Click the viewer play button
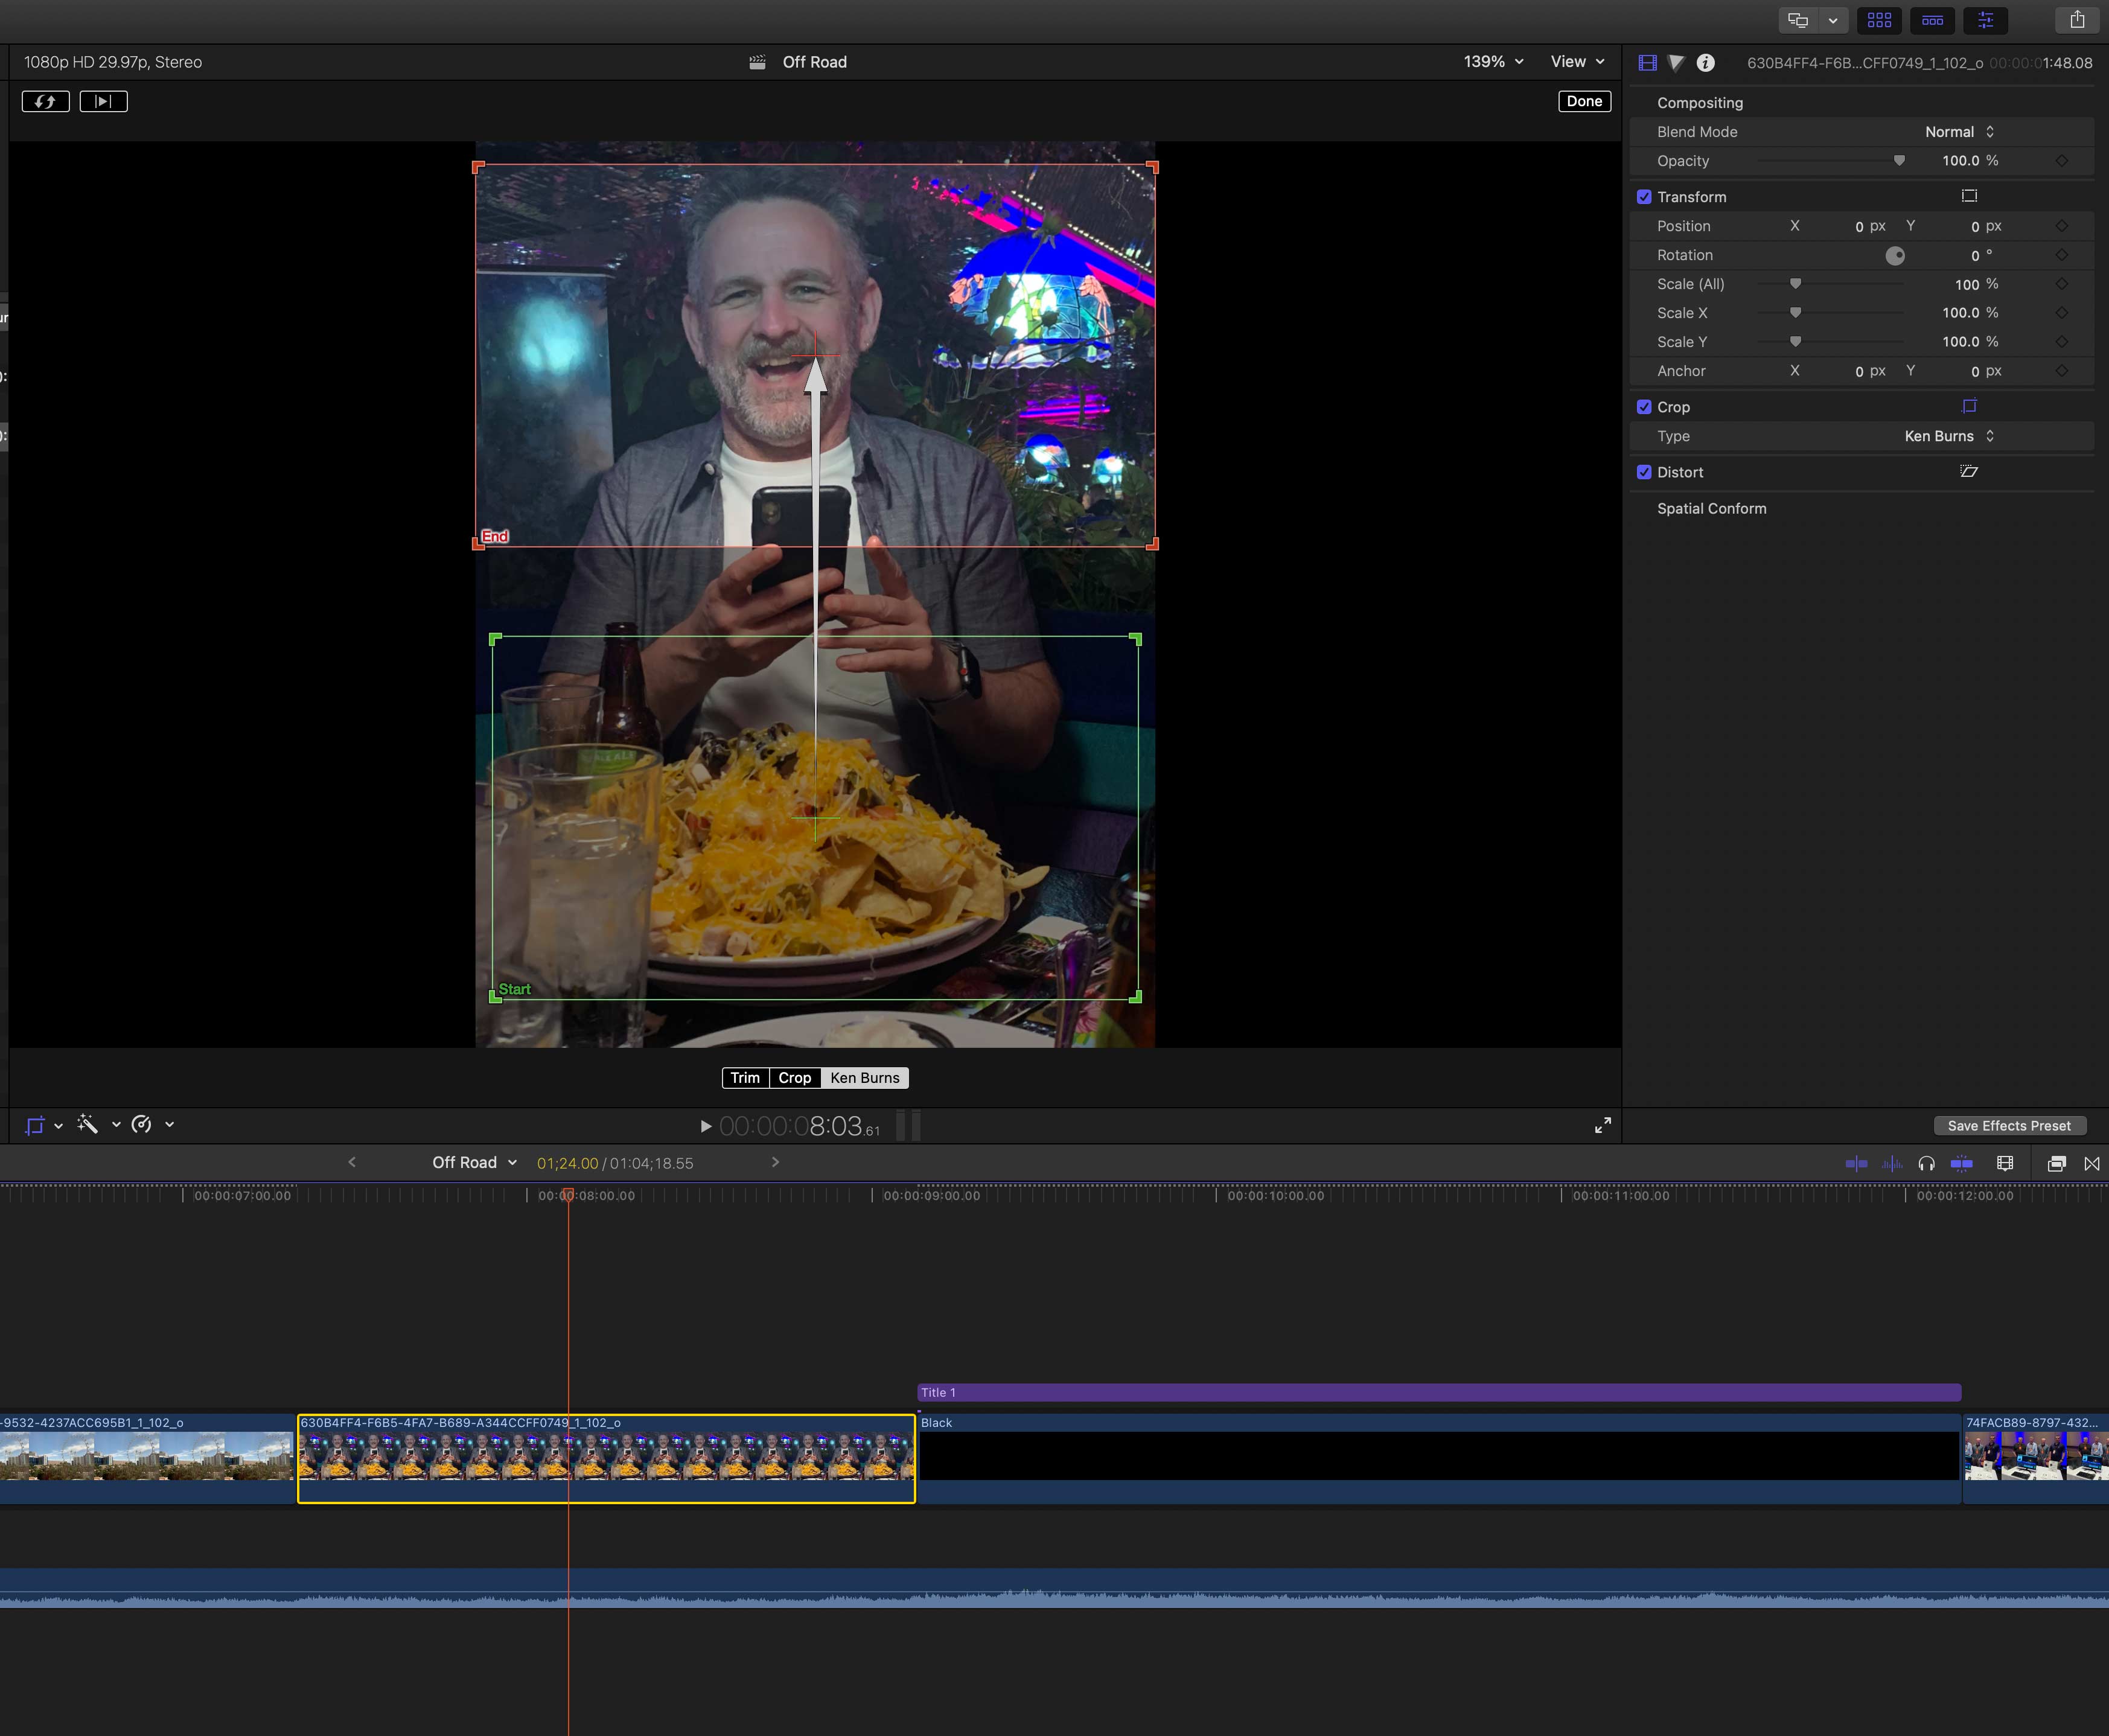2109x1736 pixels. pyautogui.click(x=705, y=1126)
